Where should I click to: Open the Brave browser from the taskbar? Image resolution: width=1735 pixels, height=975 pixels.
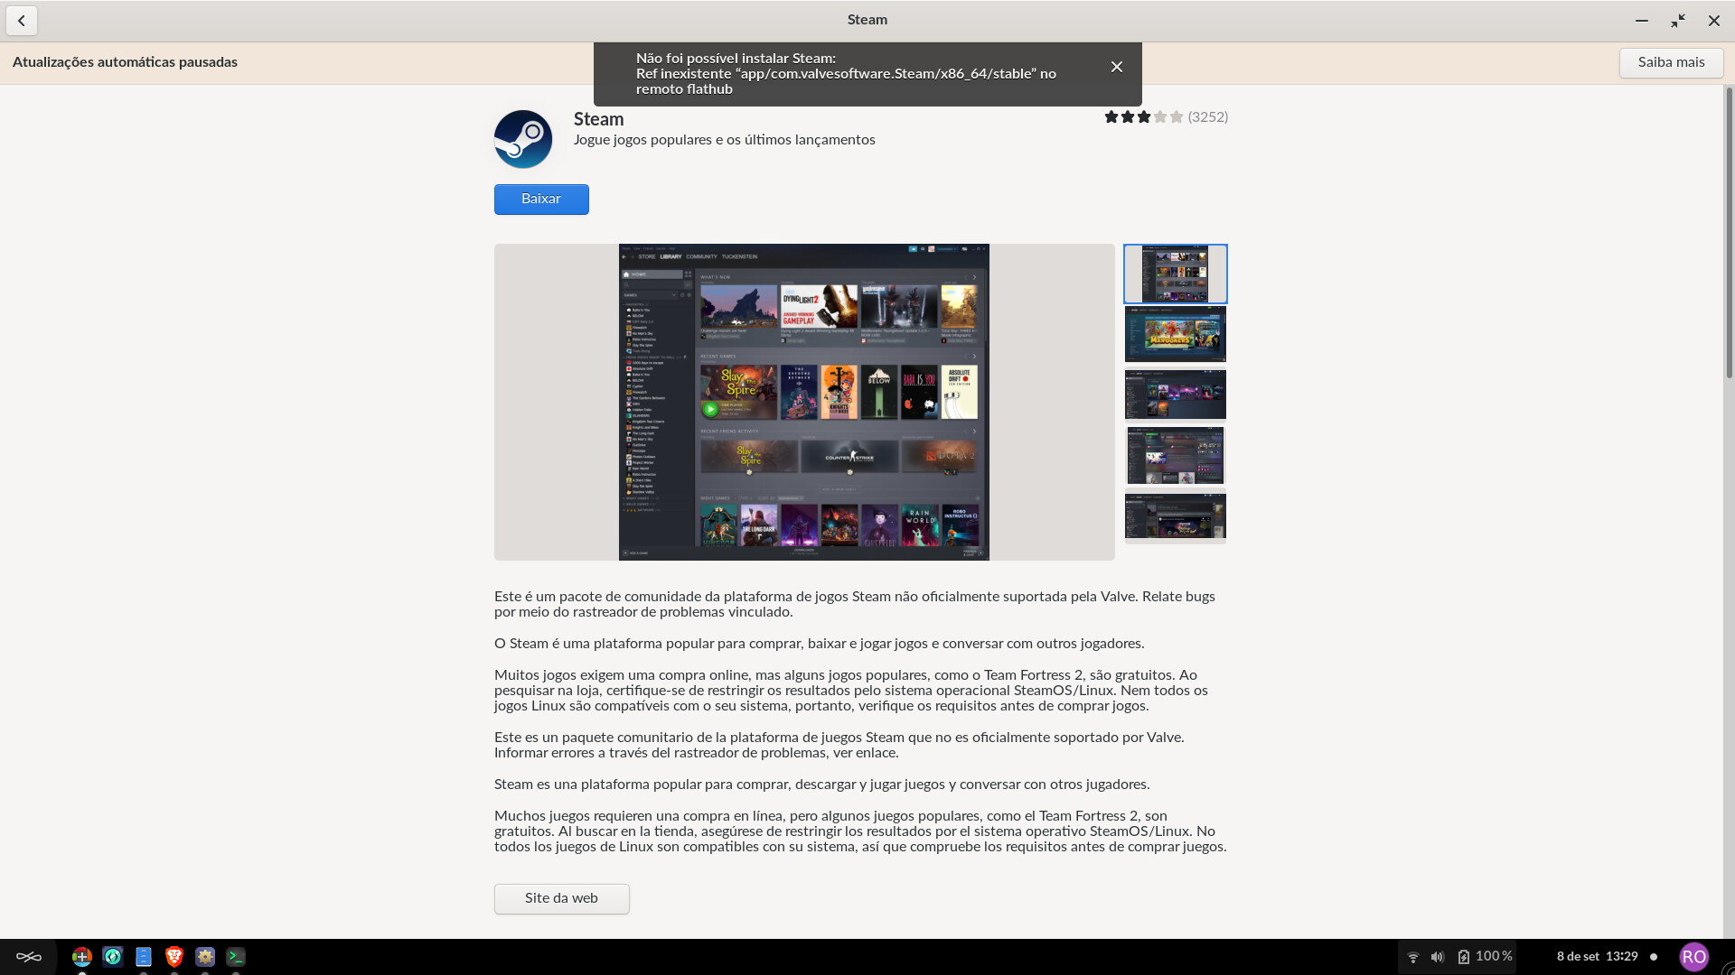point(174,956)
